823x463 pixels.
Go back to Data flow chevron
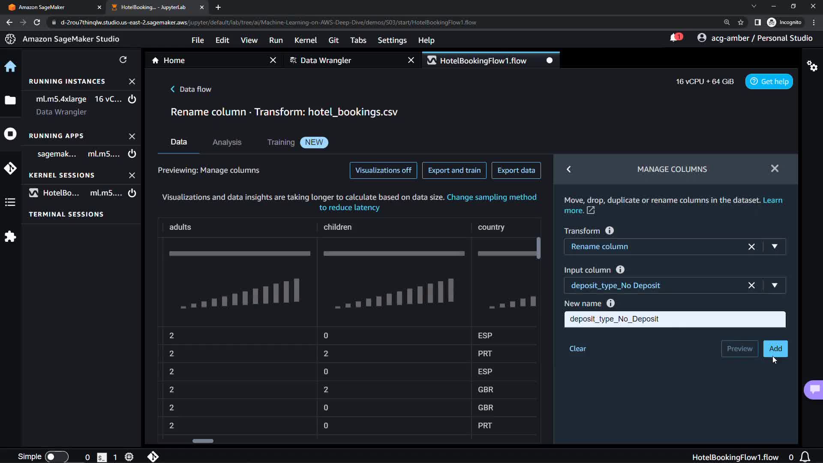(x=173, y=89)
